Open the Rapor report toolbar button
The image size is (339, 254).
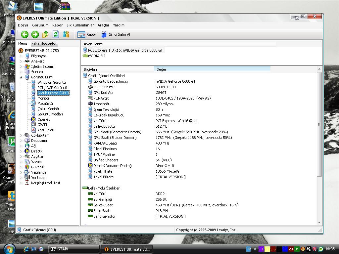(87, 34)
